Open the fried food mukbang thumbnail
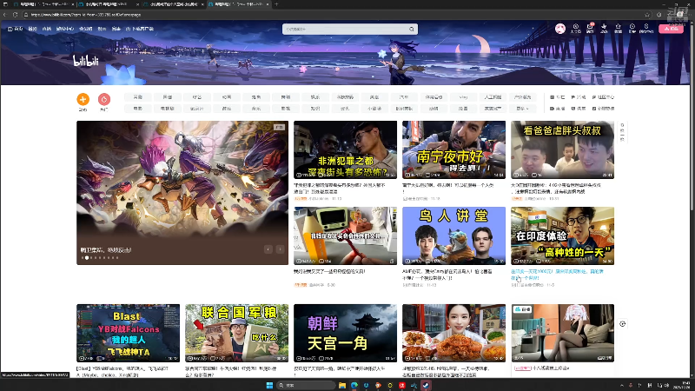 453,333
